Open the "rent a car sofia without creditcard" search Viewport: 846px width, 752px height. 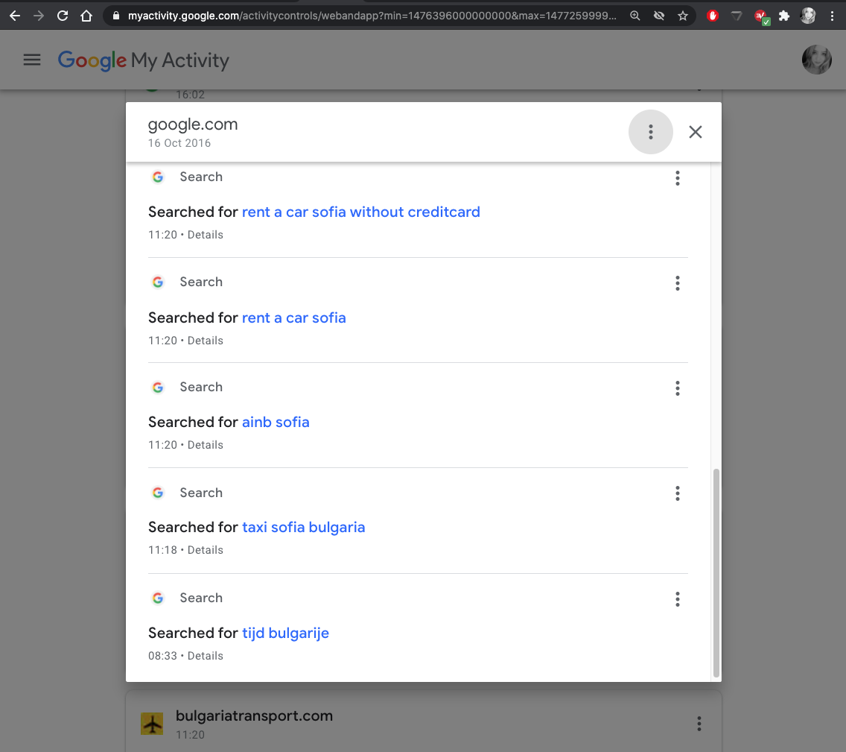point(360,212)
